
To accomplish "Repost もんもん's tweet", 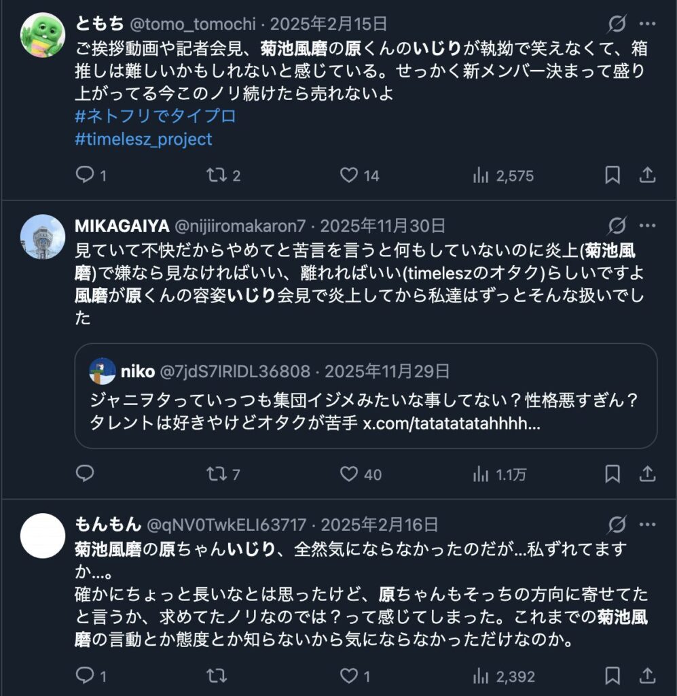I will point(217,676).
